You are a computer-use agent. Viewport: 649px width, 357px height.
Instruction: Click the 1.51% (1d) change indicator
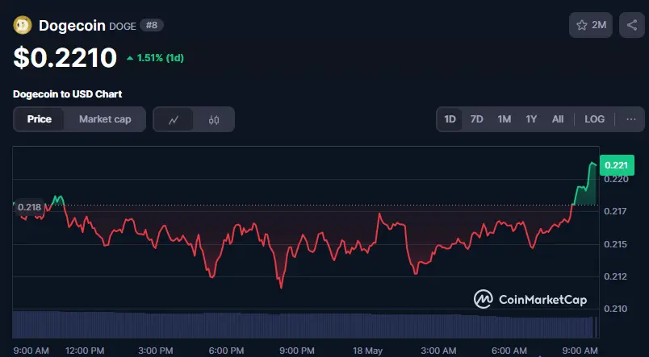pyautogui.click(x=155, y=58)
